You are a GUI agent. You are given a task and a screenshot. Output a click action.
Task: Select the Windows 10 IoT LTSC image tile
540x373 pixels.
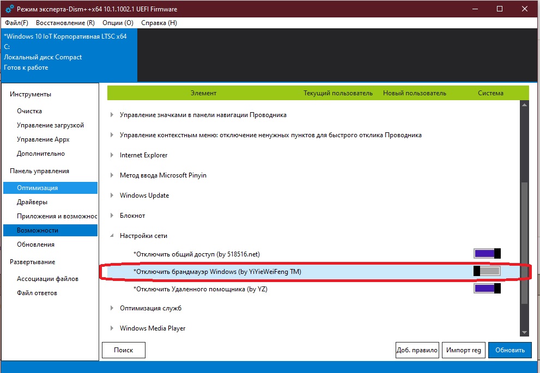coord(69,55)
